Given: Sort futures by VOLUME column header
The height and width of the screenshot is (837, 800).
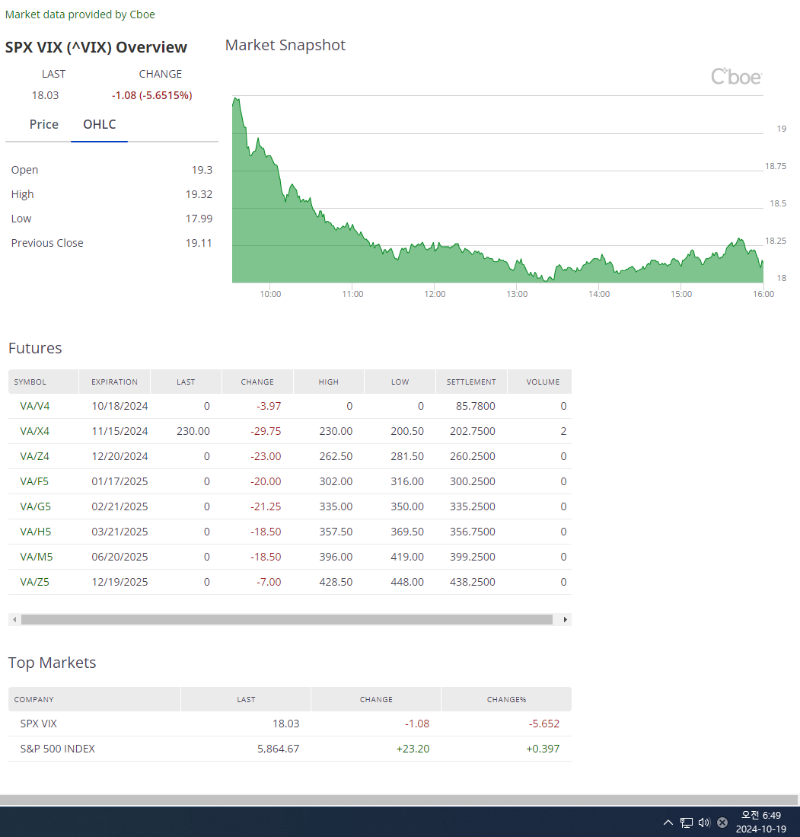Looking at the screenshot, I should pyautogui.click(x=540, y=382).
